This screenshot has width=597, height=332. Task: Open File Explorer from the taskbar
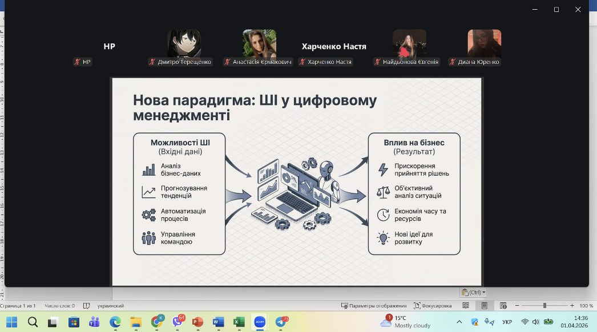[135, 322]
